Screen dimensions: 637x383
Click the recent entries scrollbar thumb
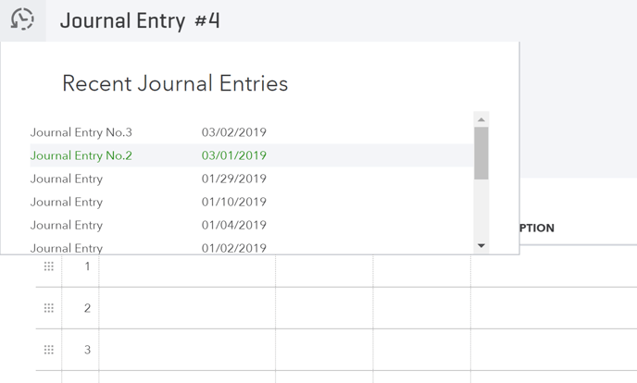(481, 153)
